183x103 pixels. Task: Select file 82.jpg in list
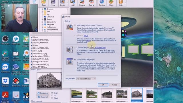point(35,45)
